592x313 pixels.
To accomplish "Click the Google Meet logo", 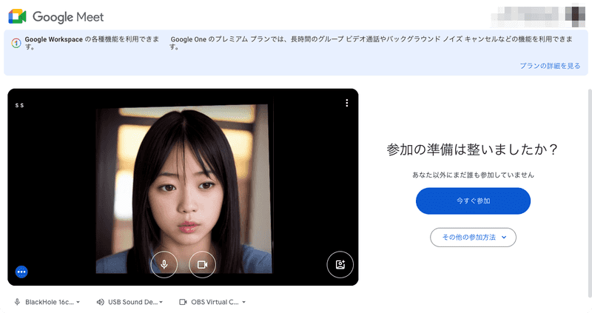I will click(17, 16).
